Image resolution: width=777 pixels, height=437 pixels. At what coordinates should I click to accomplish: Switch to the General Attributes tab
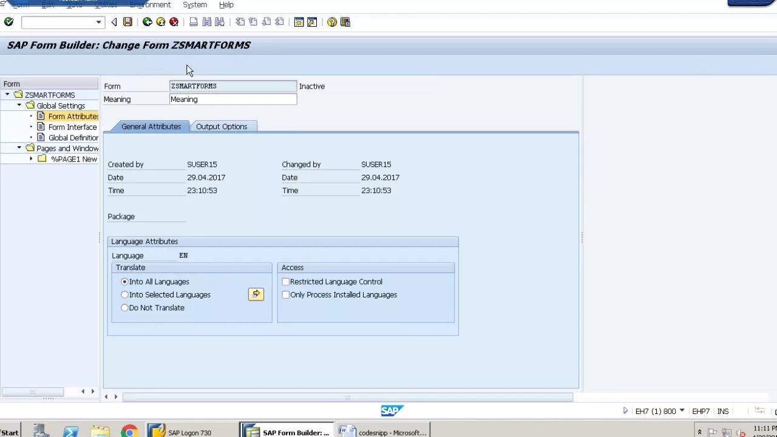pyautogui.click(x=151, y=126)
